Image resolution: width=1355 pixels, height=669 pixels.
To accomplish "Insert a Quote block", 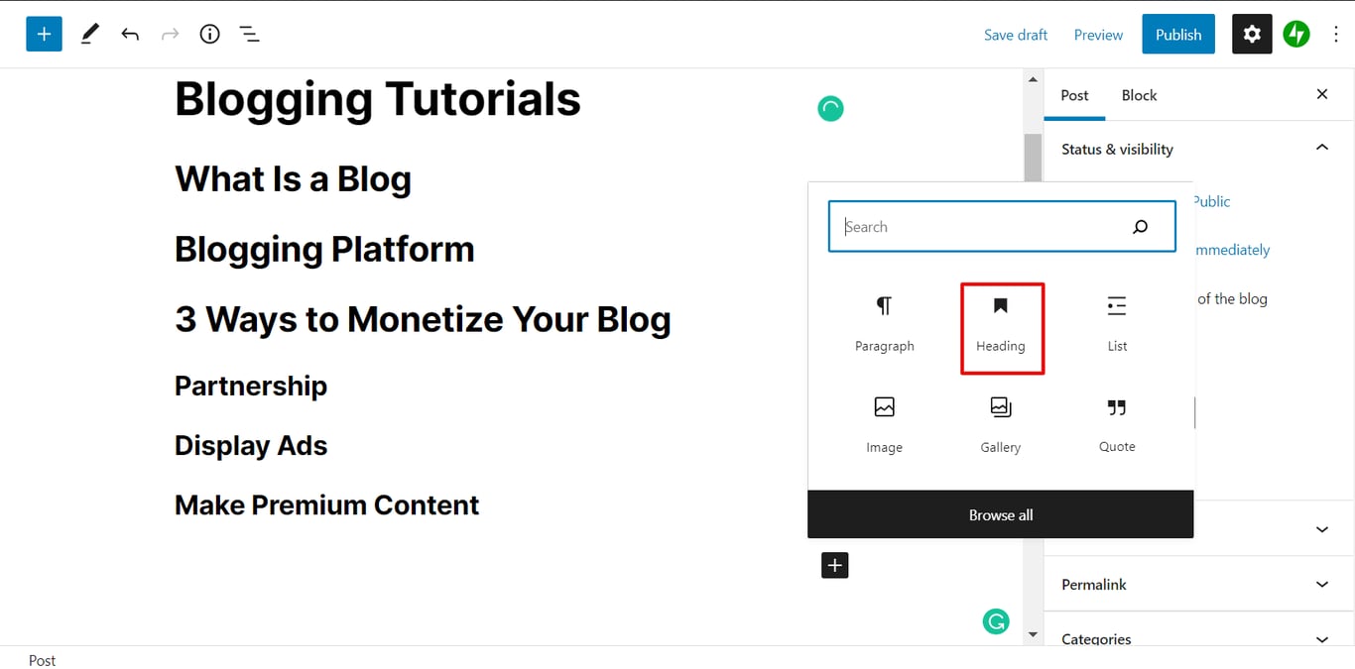I will [x=1117, y=423].
